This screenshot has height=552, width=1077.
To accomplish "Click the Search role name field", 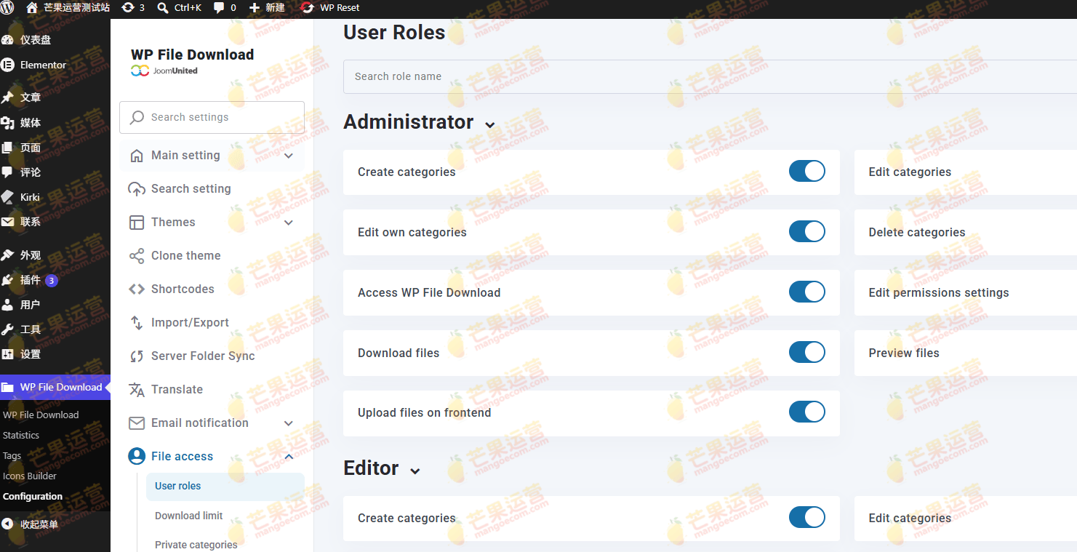I will click(x=710, y=76).
